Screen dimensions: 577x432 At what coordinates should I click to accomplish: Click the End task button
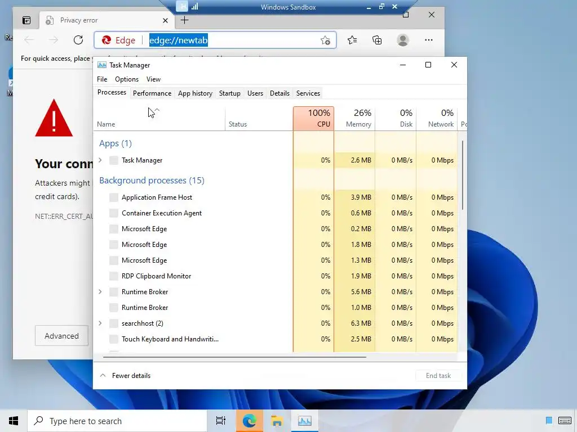pos(438,375)
